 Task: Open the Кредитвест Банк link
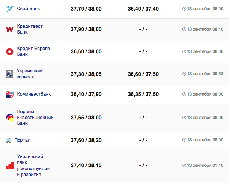pyautogui.click(x=29, y=29)
